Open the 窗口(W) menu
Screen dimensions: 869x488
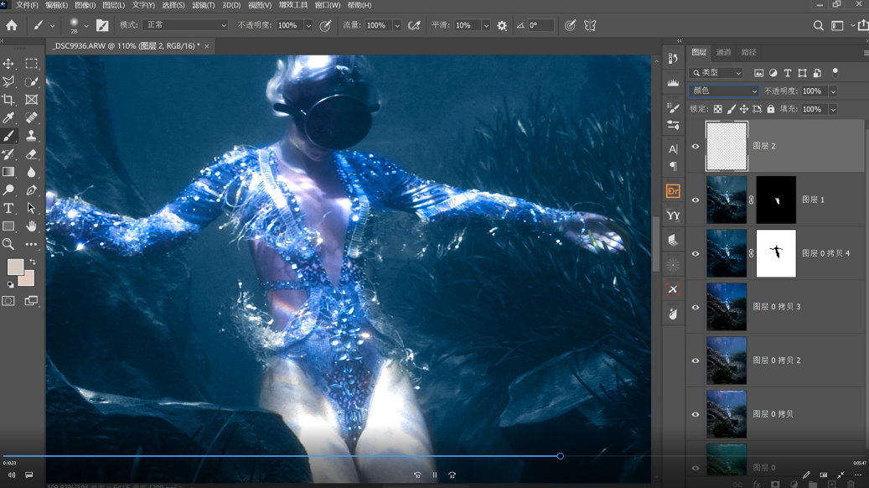coord(328,5)
